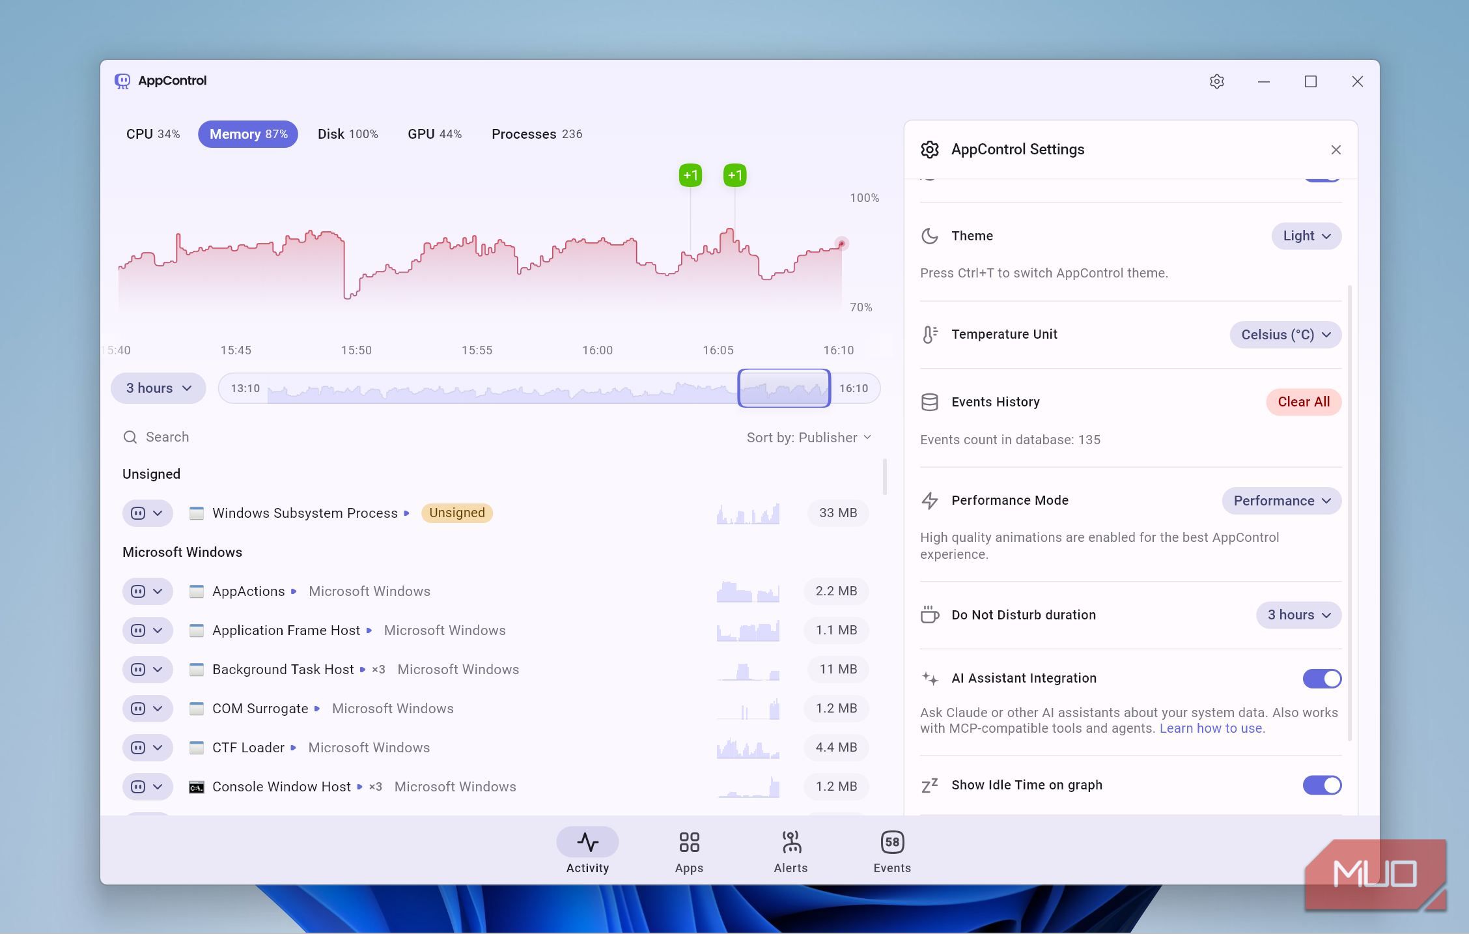Click the AppActions process icon
1469x934 pixels.
[x=196, y=591]
